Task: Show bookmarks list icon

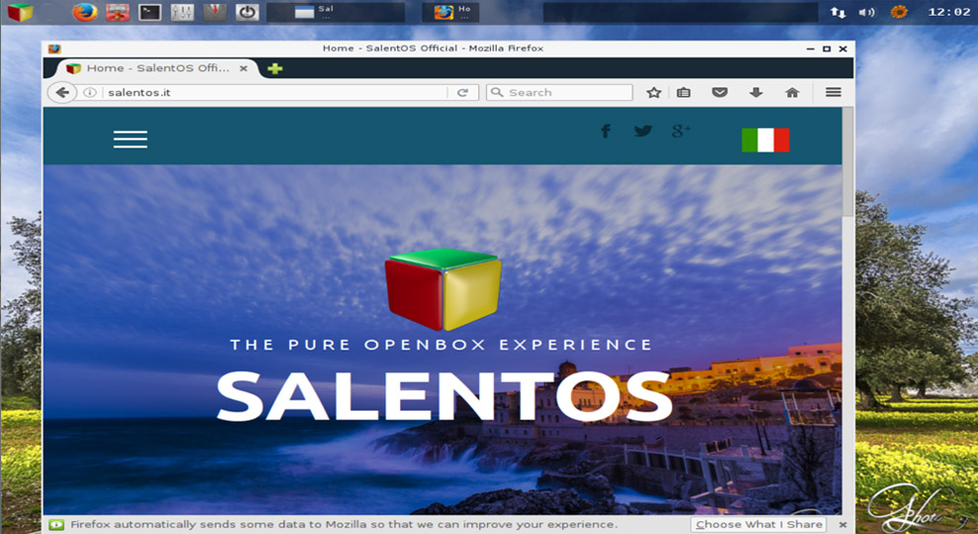Action: (x=684, y=92)
